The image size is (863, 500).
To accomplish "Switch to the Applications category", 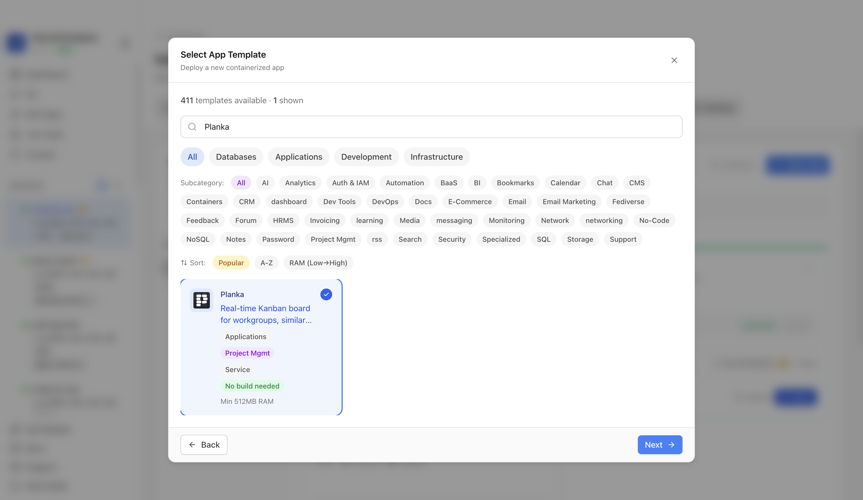I will [299, 157].
